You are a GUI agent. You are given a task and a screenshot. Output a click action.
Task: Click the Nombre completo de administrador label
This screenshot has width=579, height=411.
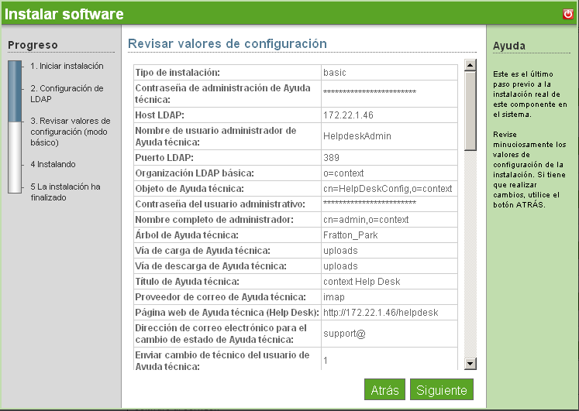coord(214,220)
